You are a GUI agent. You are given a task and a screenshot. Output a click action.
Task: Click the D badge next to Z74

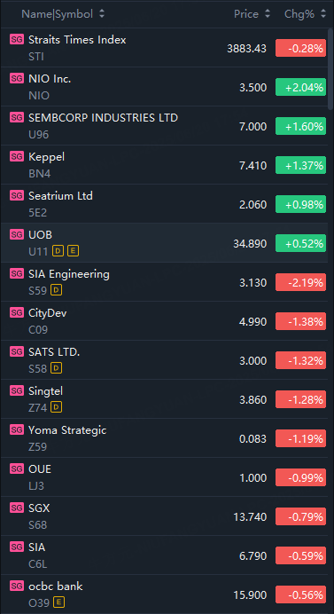point(57,407)
